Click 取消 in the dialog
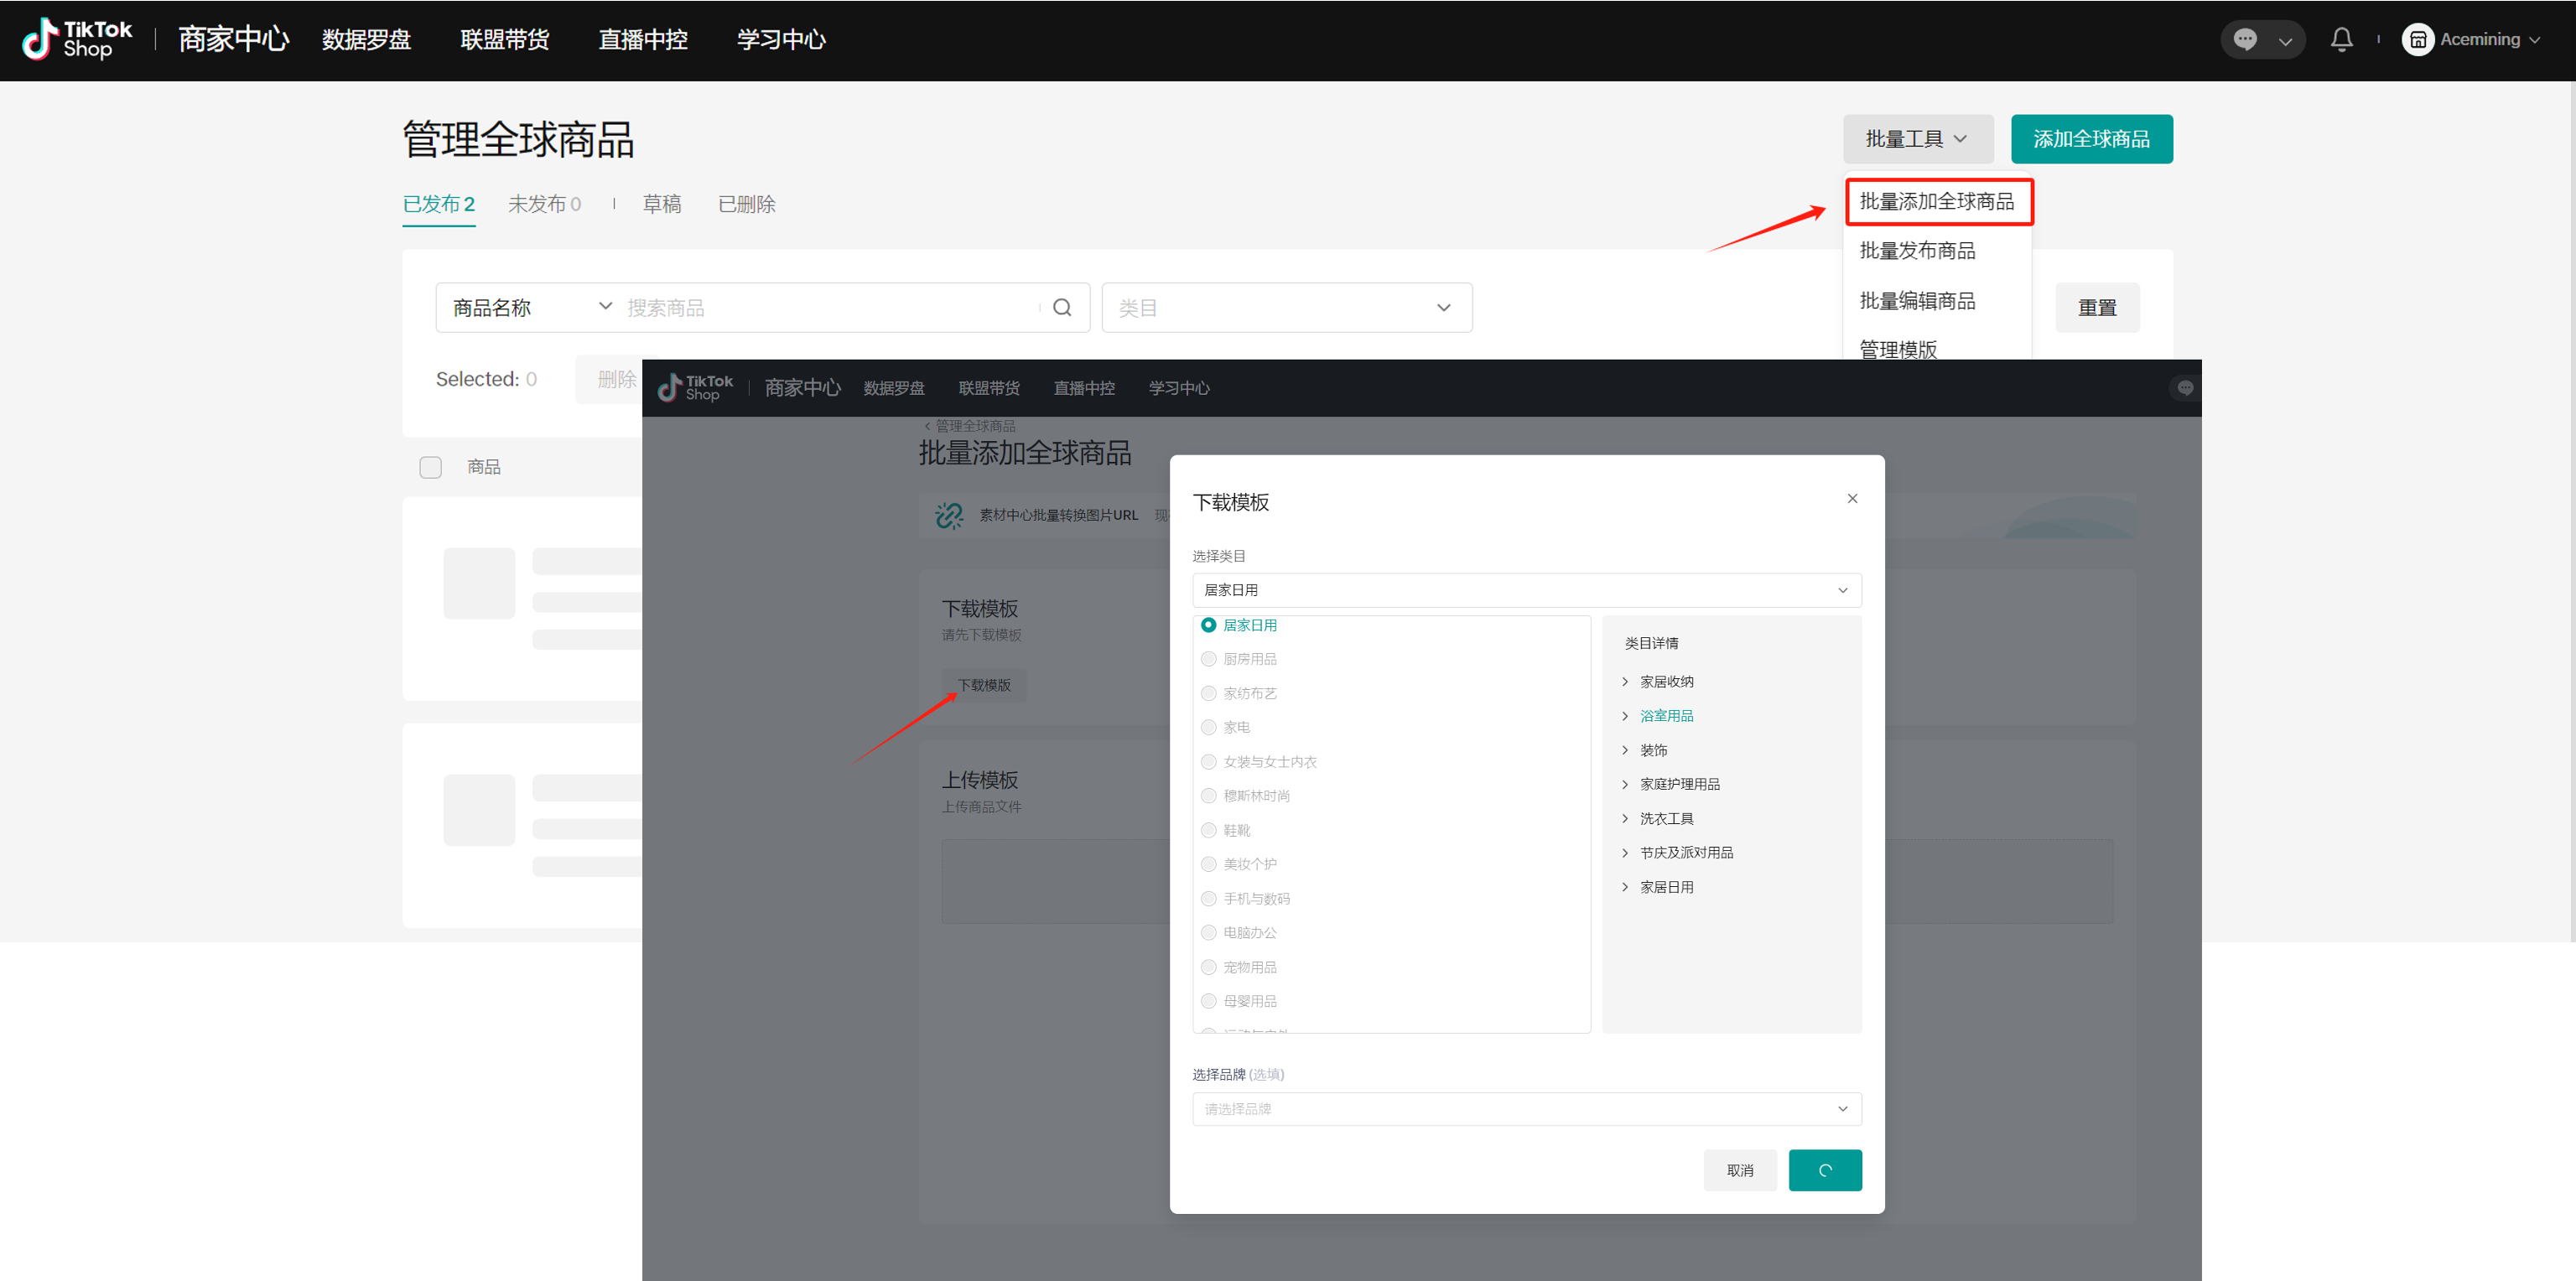 click(x=1739, y=1170)
